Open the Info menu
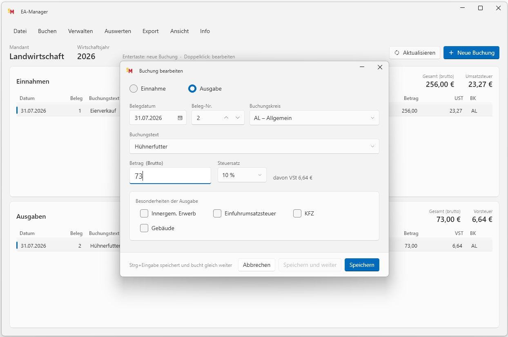 tap(205, 31)
